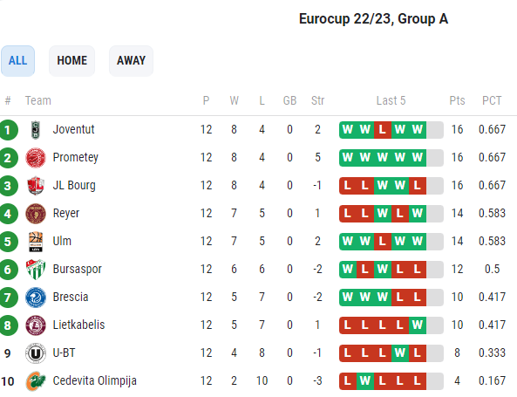Click the Cedevita Olimpija dragon logo
The height and width of the screenshot is (397, 517).
point(36,381)
